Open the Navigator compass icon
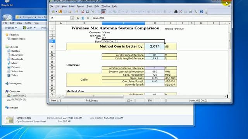Image resolution: width=248 pixels, height=139 pixels. [x=181, y=12]
